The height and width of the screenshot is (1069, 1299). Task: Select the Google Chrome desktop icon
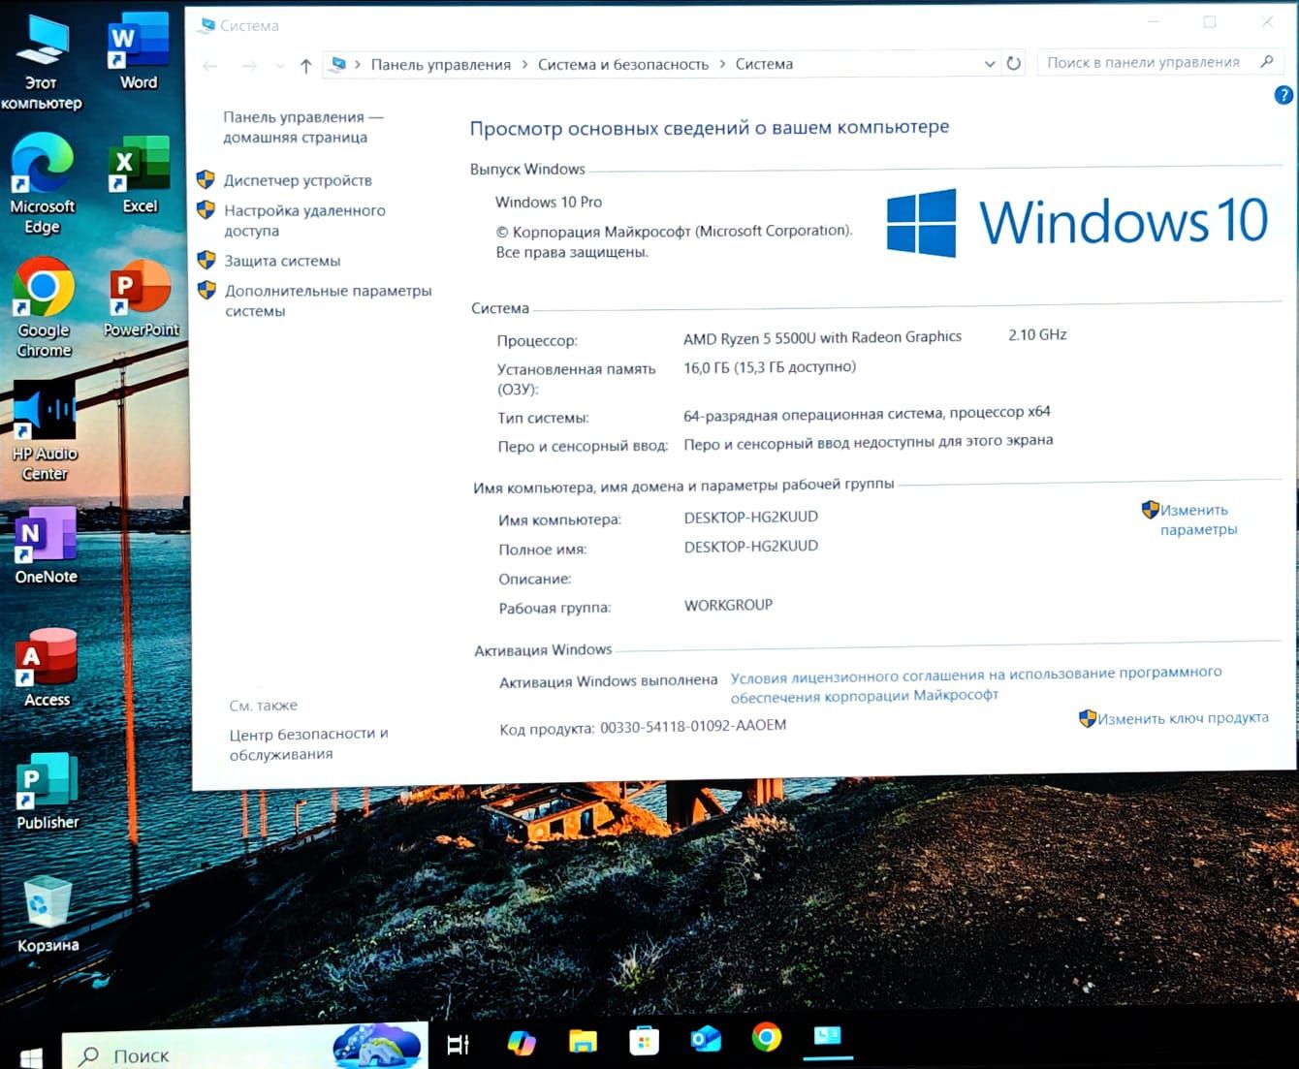pos(44,308)
